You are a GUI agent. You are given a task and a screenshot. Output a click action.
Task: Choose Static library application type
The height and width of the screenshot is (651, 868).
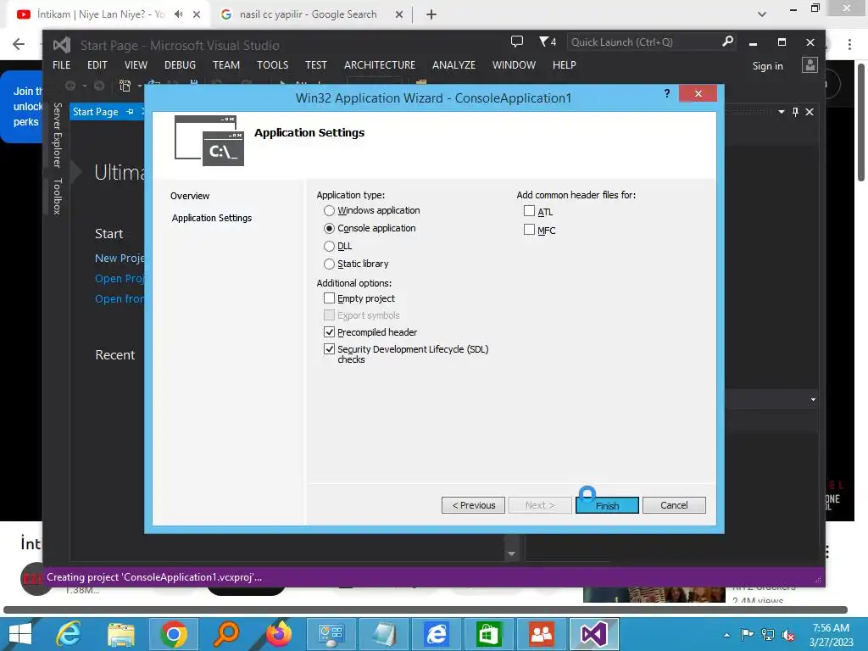[330, 264]
